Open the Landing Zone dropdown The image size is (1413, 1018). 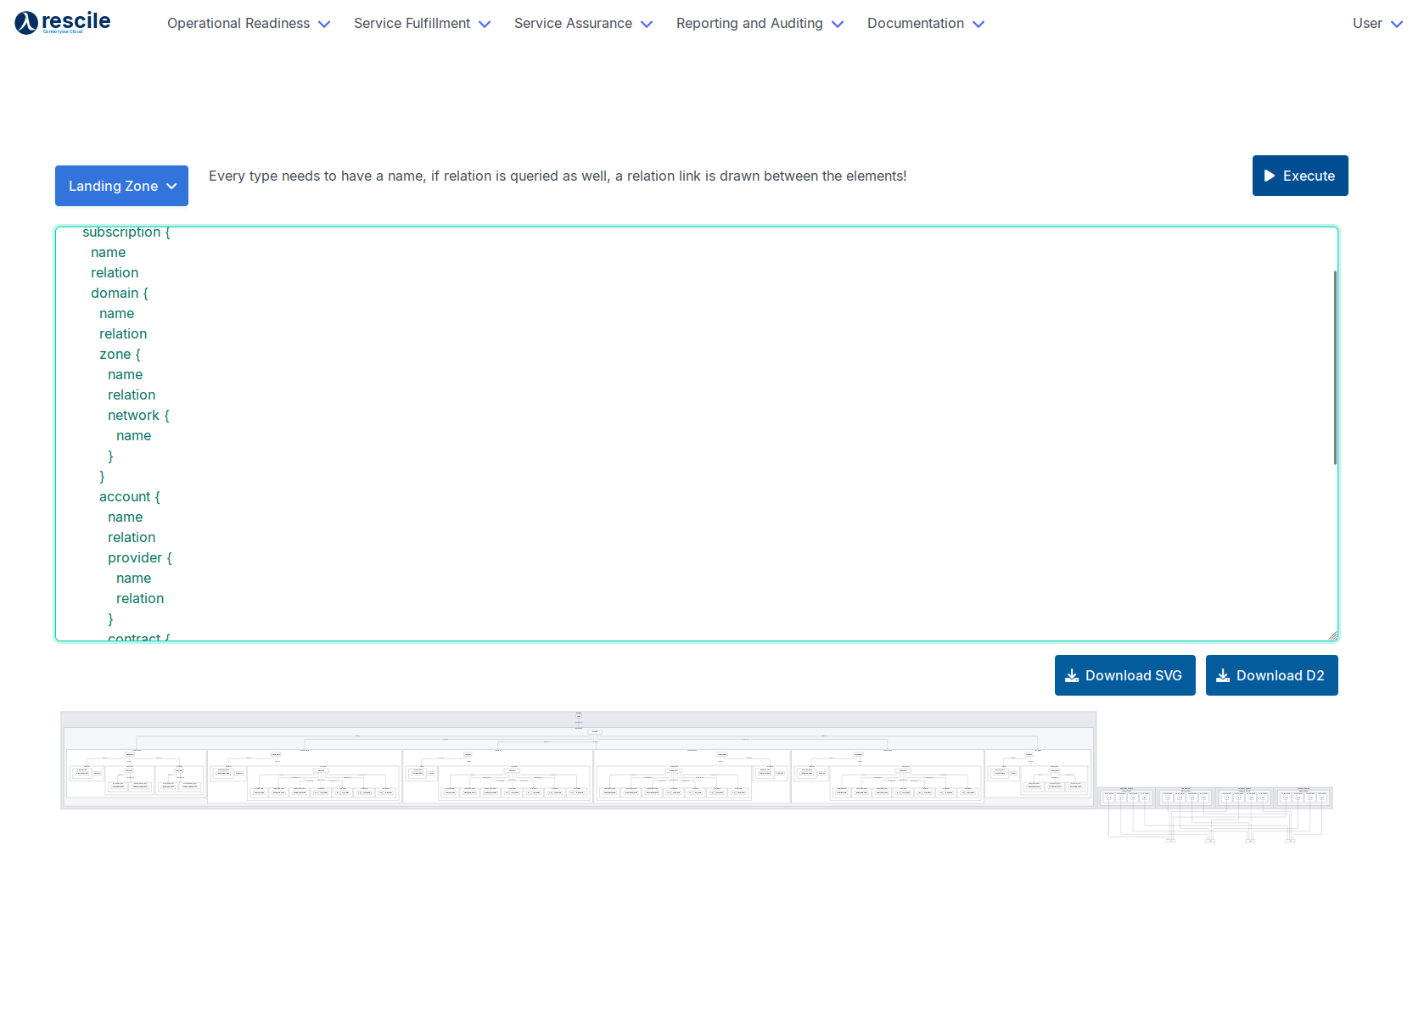tap(121, 186)
